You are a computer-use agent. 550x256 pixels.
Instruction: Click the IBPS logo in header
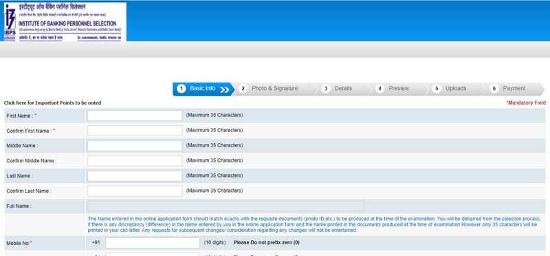pos(65,22)
